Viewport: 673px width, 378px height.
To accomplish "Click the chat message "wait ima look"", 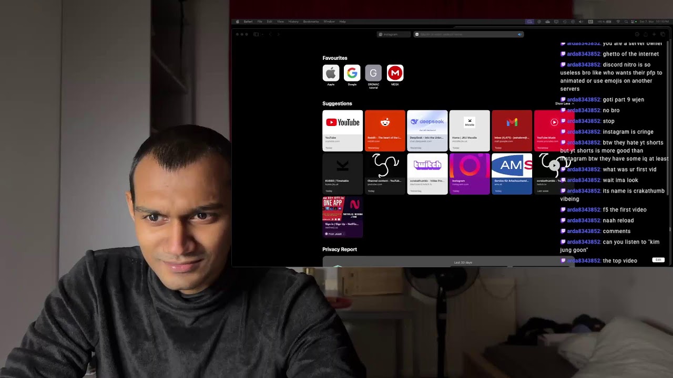I will tap(620, 181).
